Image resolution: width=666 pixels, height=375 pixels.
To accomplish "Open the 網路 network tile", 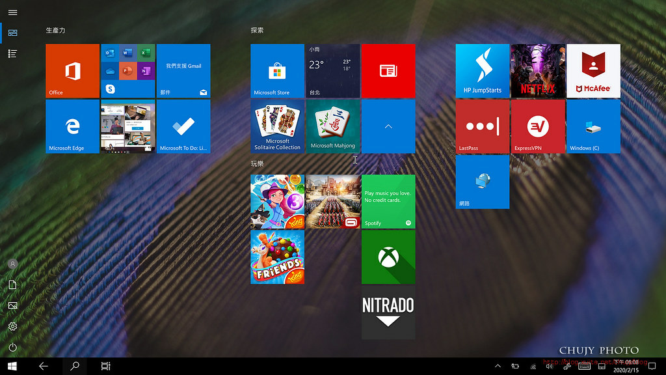I will (483, 182).
